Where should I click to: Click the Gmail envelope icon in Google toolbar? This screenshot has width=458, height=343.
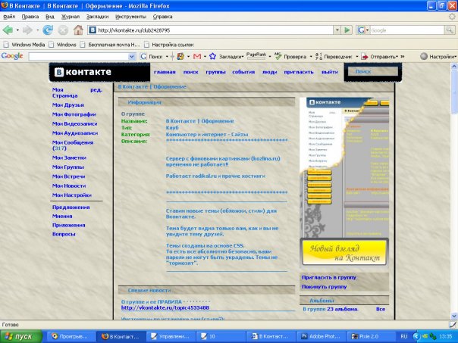click(x=197, y=56)
